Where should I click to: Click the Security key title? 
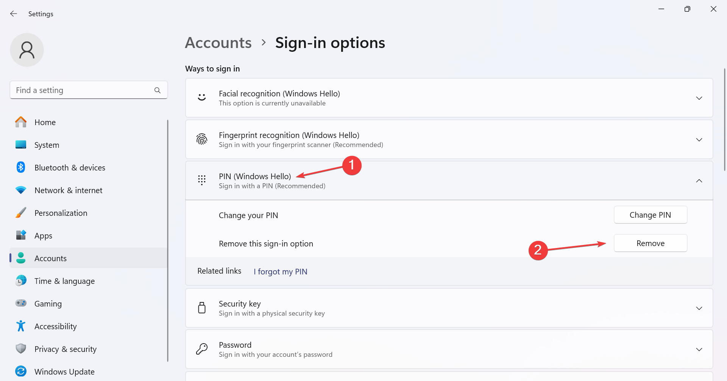(240, 304)
